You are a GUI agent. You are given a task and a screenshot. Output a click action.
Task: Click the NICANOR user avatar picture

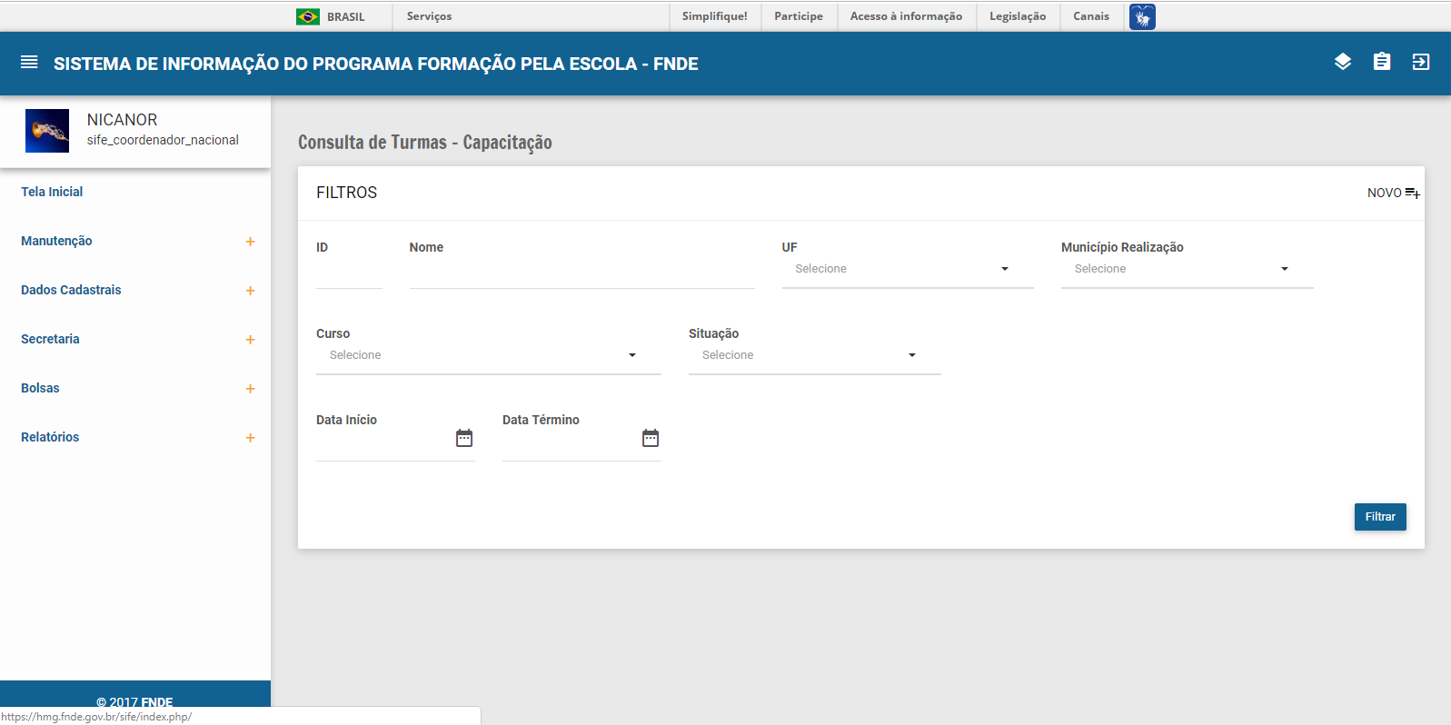(x=47, y=131)
